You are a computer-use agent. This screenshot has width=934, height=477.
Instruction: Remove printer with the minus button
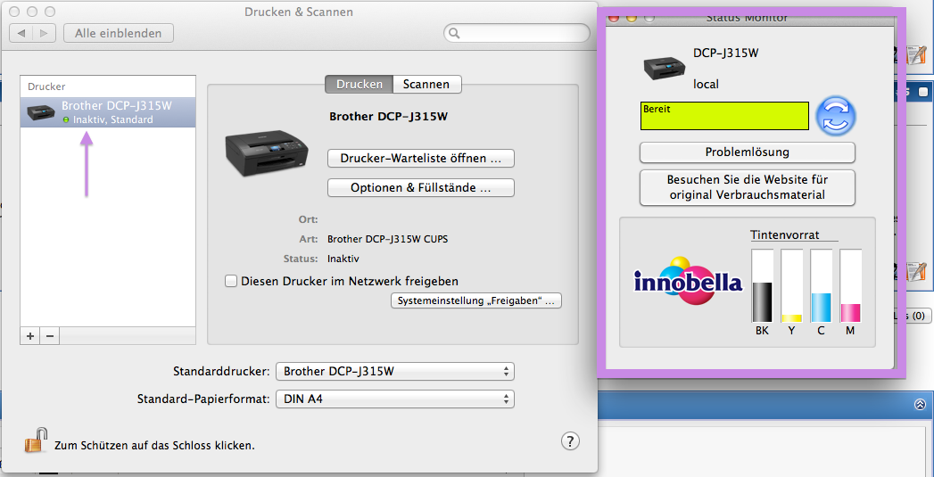click(x=50, y=336)
